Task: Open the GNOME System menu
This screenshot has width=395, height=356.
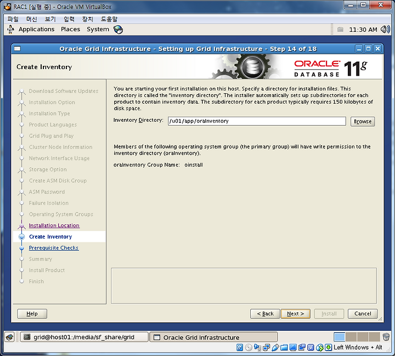Action: point(98,30)
